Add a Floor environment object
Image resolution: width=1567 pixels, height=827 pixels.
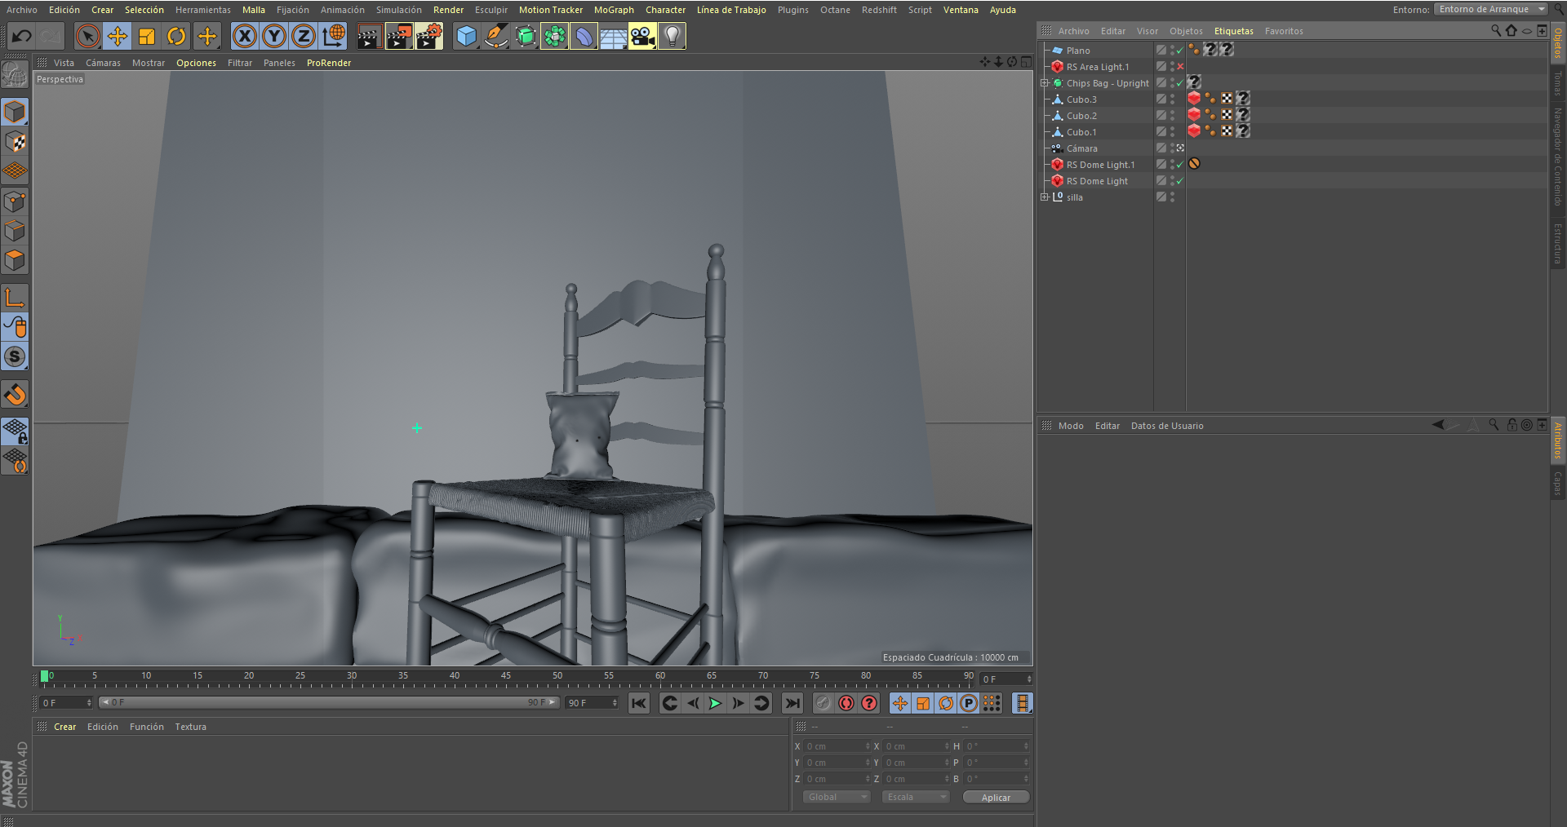(x=613, y=36)
